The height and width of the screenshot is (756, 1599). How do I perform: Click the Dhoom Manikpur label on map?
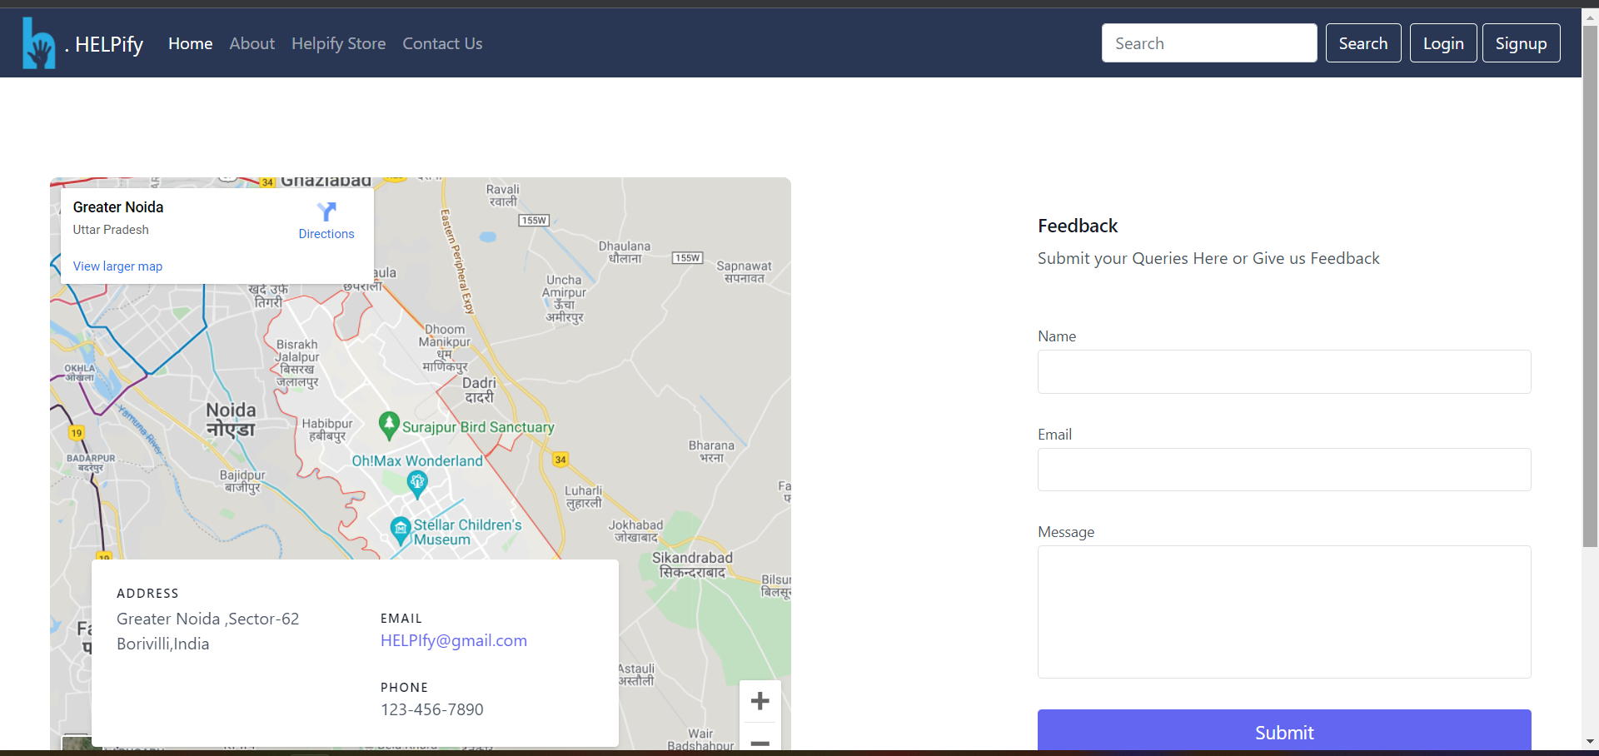(x=446, y=347)
